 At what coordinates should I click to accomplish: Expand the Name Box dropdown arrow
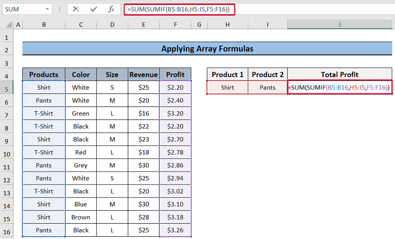click(x=48, y=9)
